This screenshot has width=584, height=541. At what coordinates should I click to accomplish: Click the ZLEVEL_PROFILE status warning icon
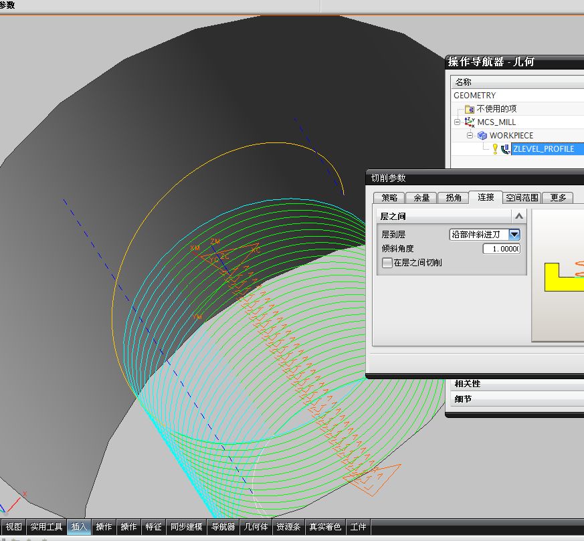click(x=495, y=149)
